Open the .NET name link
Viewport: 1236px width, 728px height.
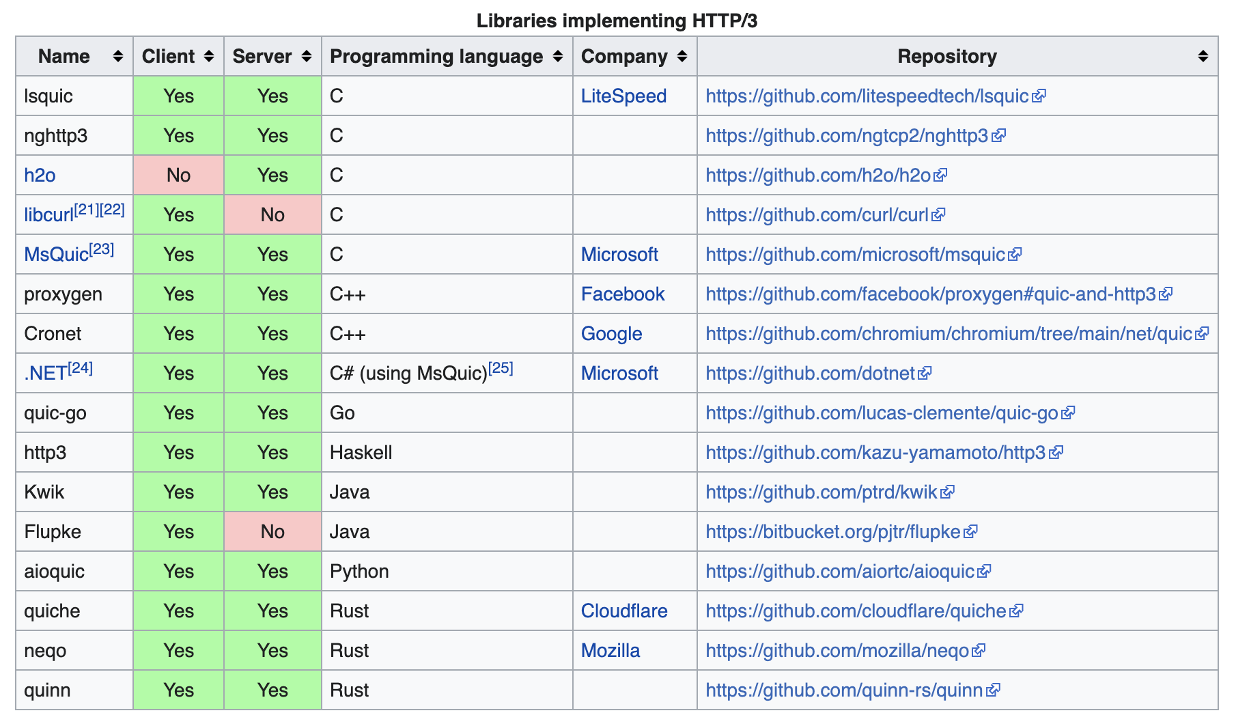pyautogui.click(x=45, y=374)
